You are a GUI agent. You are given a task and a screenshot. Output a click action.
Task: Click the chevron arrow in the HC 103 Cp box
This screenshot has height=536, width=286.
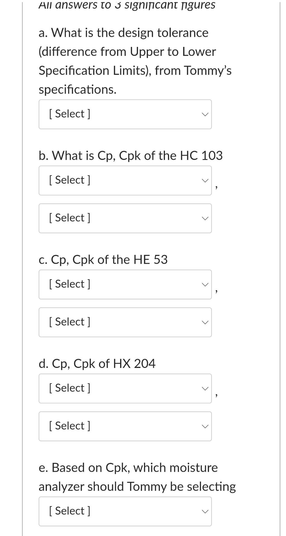click(x=205, y=181)
